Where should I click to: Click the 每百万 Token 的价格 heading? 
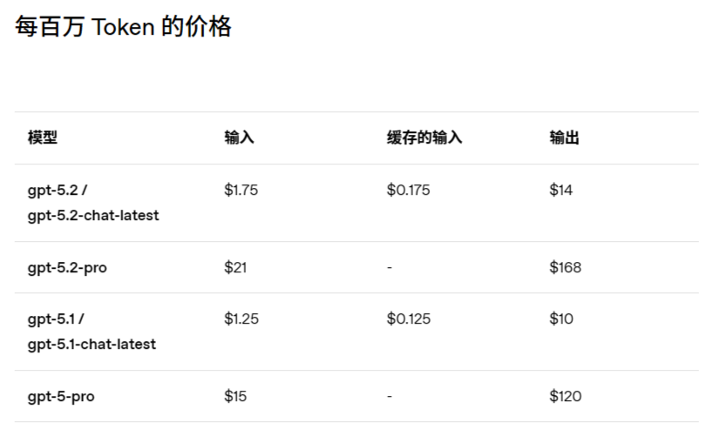click(x=123, y=27)
